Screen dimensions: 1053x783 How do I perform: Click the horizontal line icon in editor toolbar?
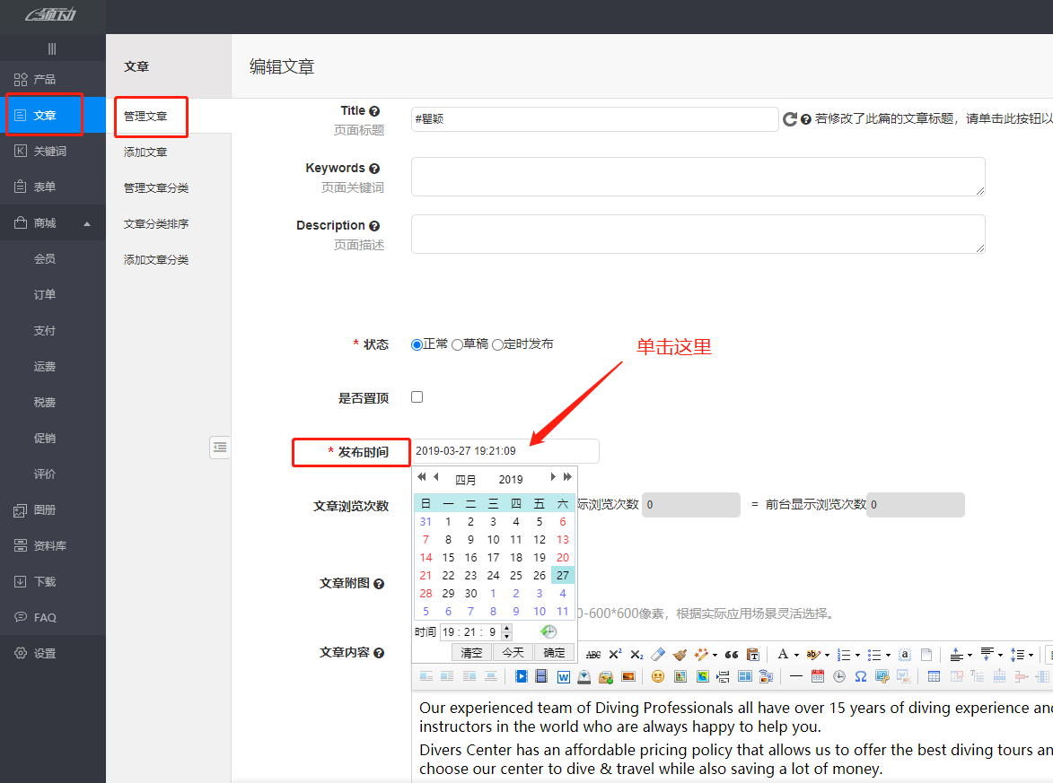[x=795, y=676]
